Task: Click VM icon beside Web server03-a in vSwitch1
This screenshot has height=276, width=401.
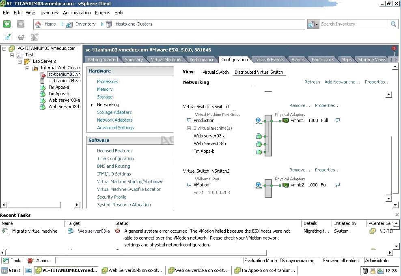Action: 259,136
